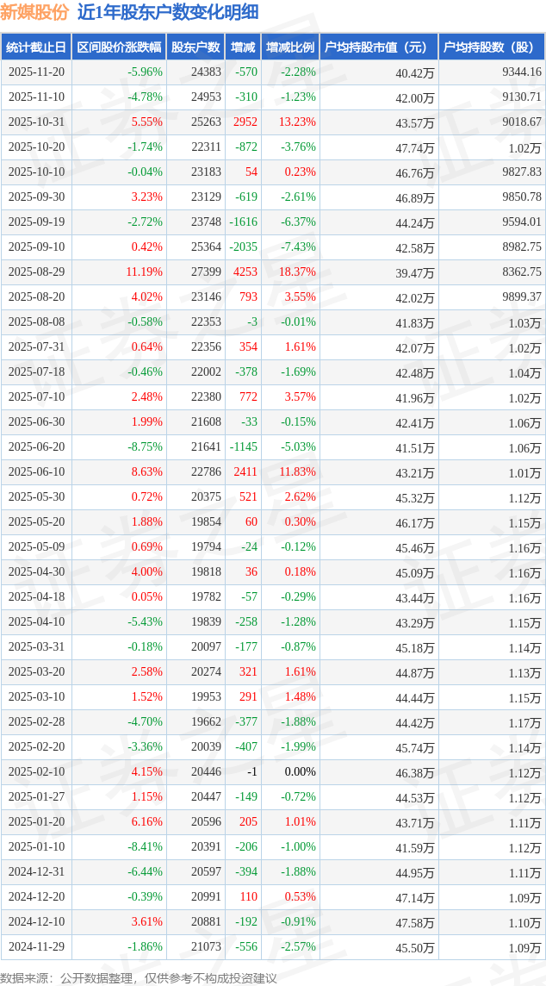
Task: Click the -8.75% price change cell
Action: [x=145, y=447]
